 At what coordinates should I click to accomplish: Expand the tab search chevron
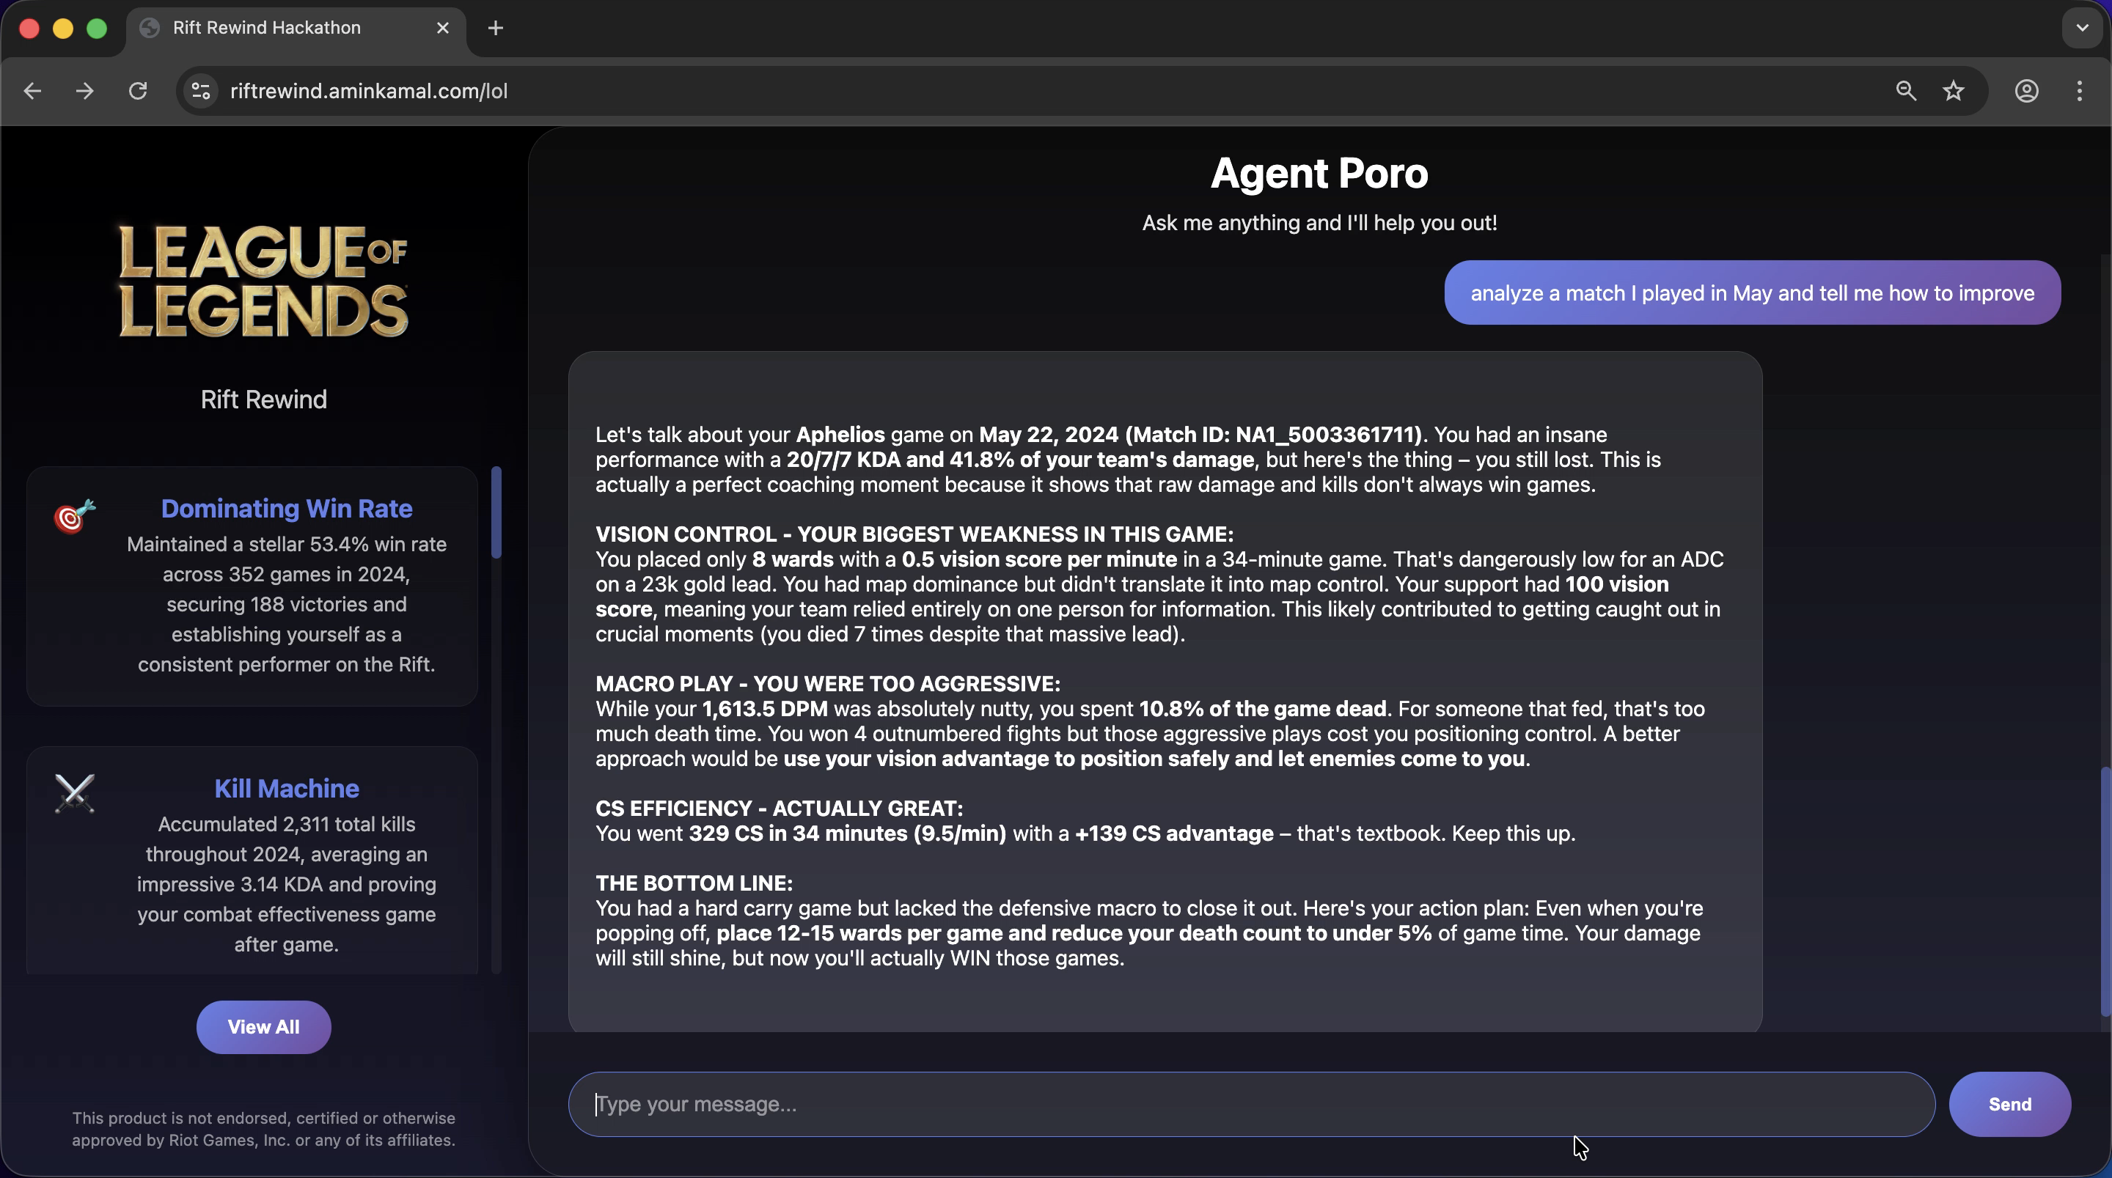tap(2083, 28)
